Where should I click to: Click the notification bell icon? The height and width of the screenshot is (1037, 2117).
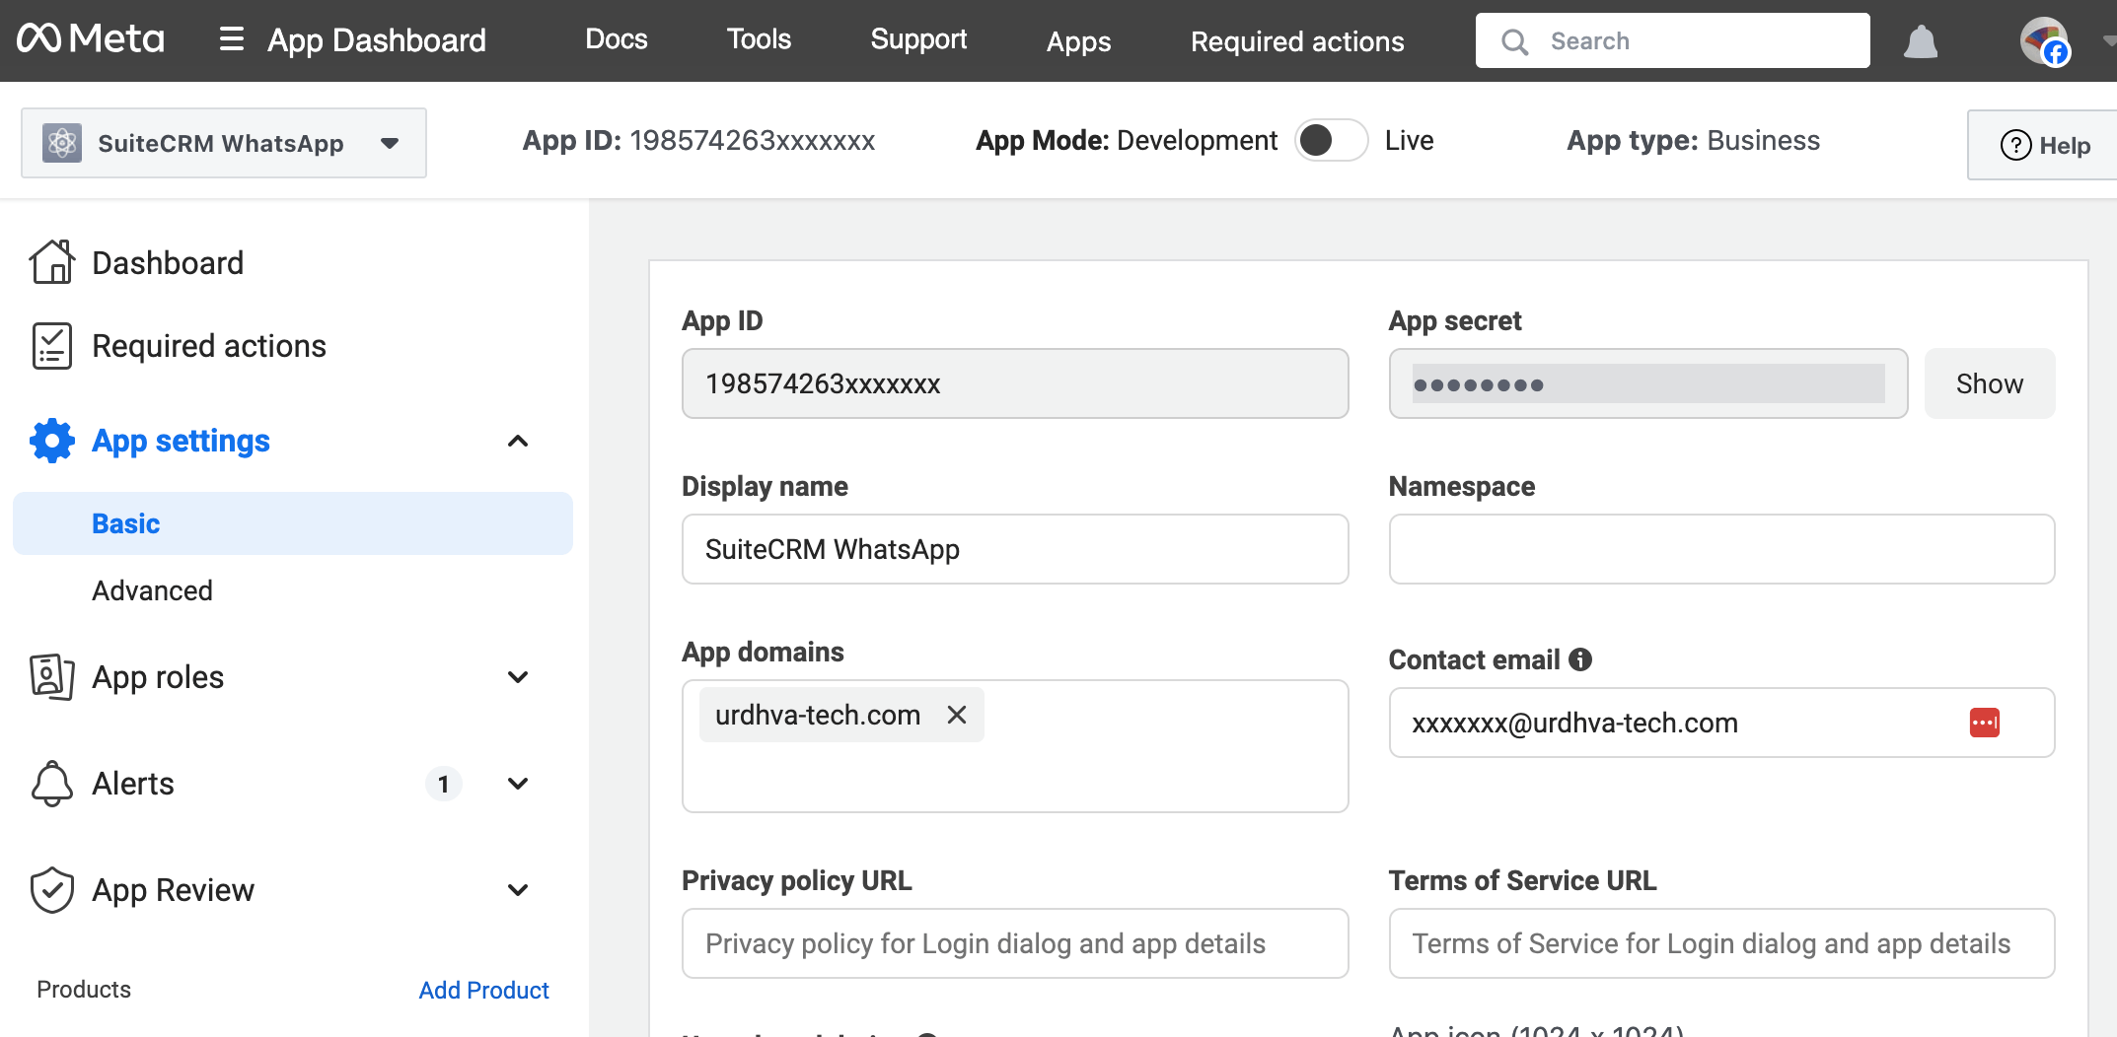(1920, 41)
